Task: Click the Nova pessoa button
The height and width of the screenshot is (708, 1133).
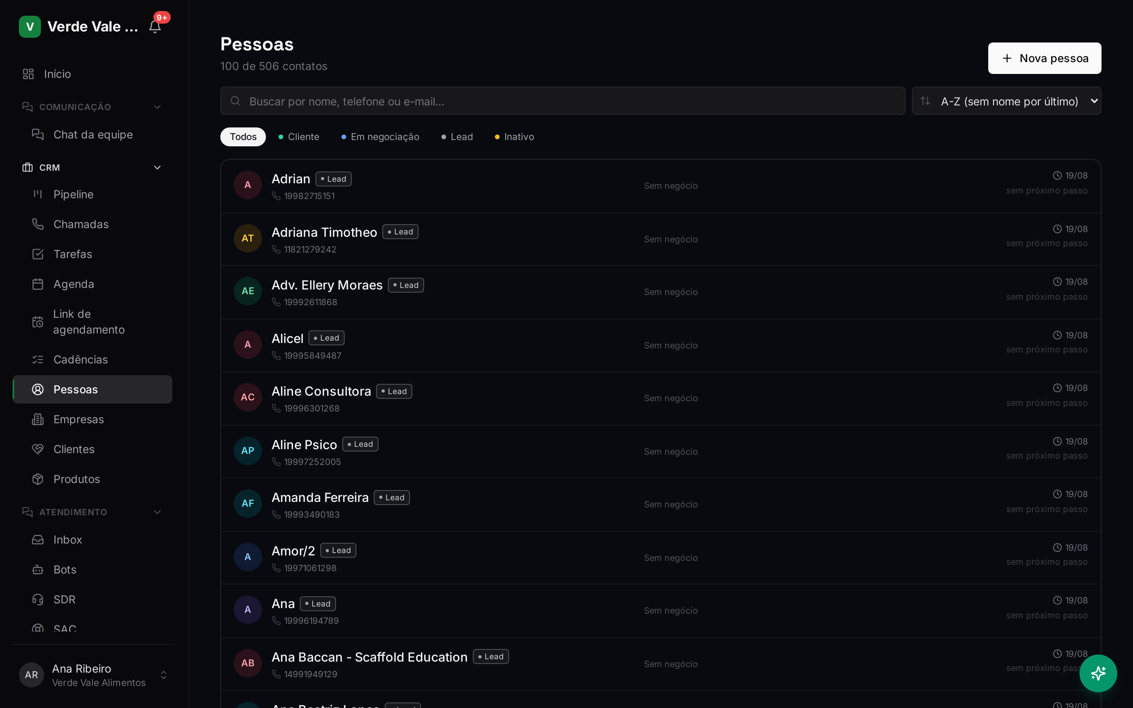Action: click(x=1044, y=58)
